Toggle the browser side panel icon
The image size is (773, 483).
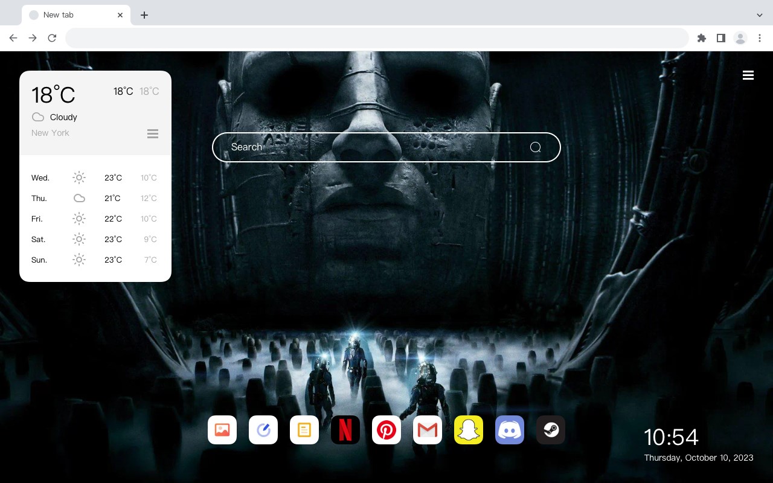tap(721, 38)
